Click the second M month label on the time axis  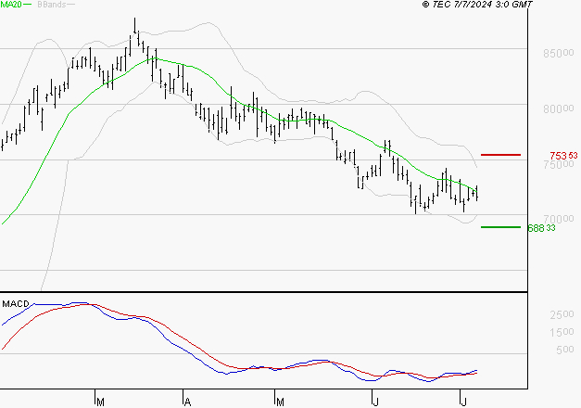280,402
